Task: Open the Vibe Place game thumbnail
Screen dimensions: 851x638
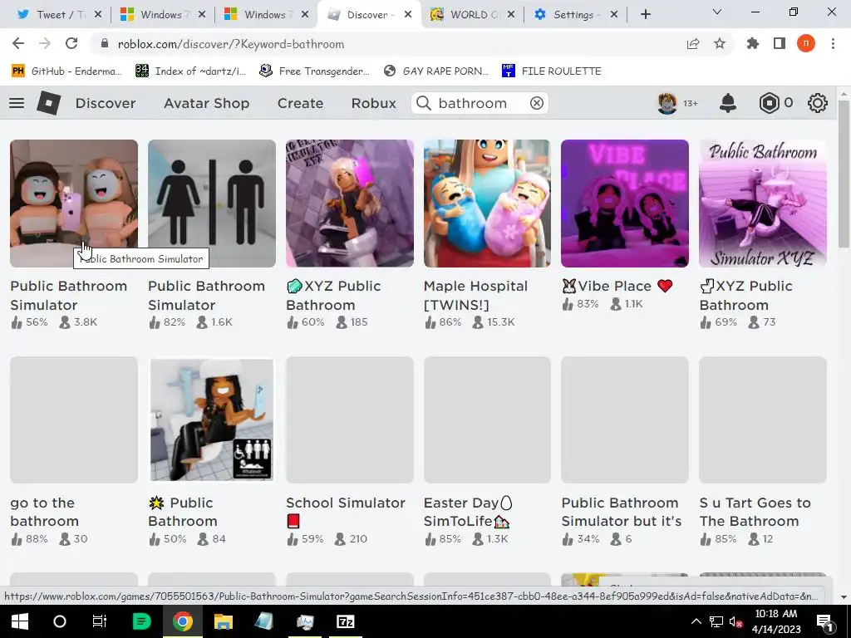Action: (625, 203)
